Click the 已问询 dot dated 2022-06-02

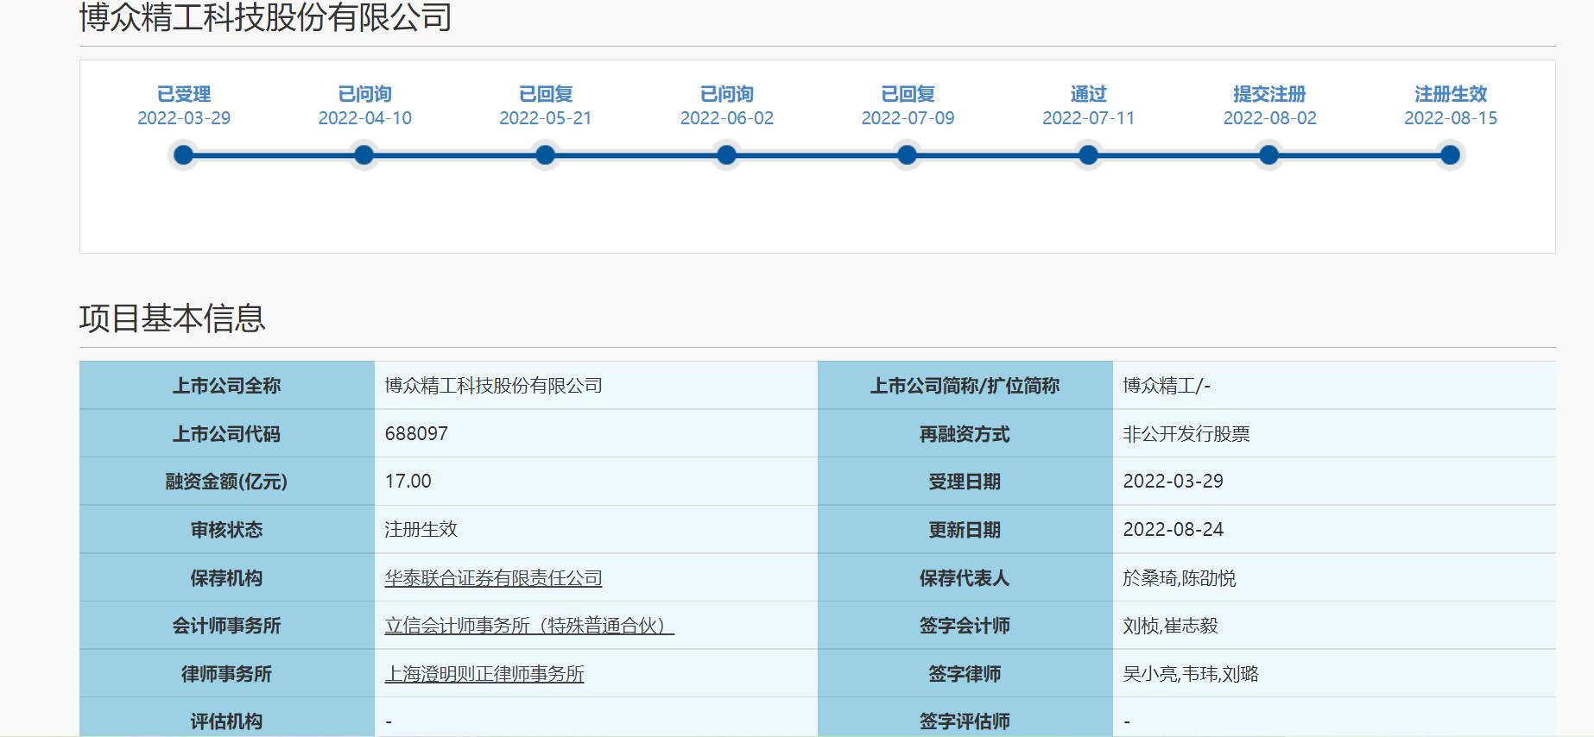pyautogui.click(x=726, y=155)
